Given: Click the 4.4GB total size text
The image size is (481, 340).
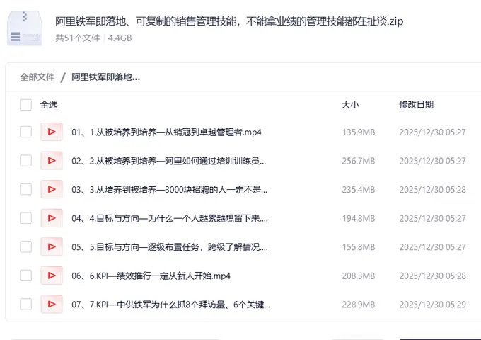Looking at the screenshot, I should (120, 38).
